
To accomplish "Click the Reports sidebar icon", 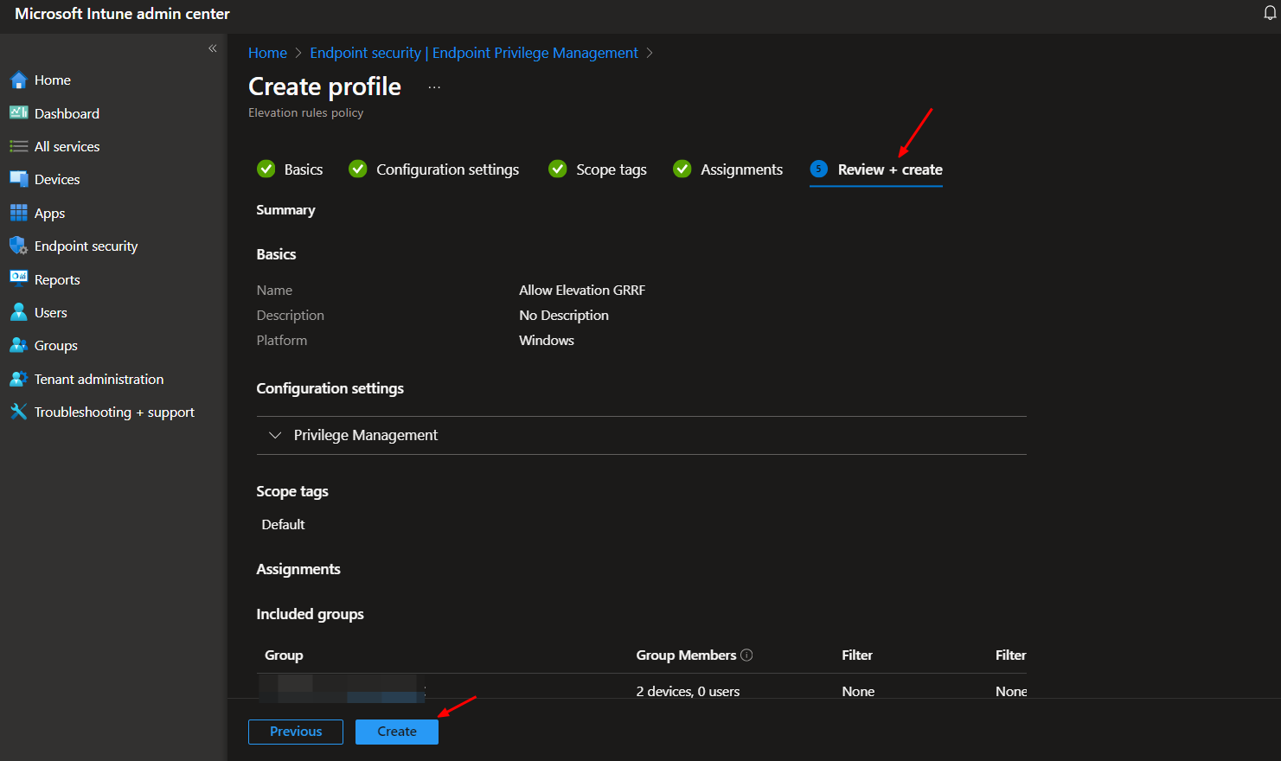I will coord(18,278).
